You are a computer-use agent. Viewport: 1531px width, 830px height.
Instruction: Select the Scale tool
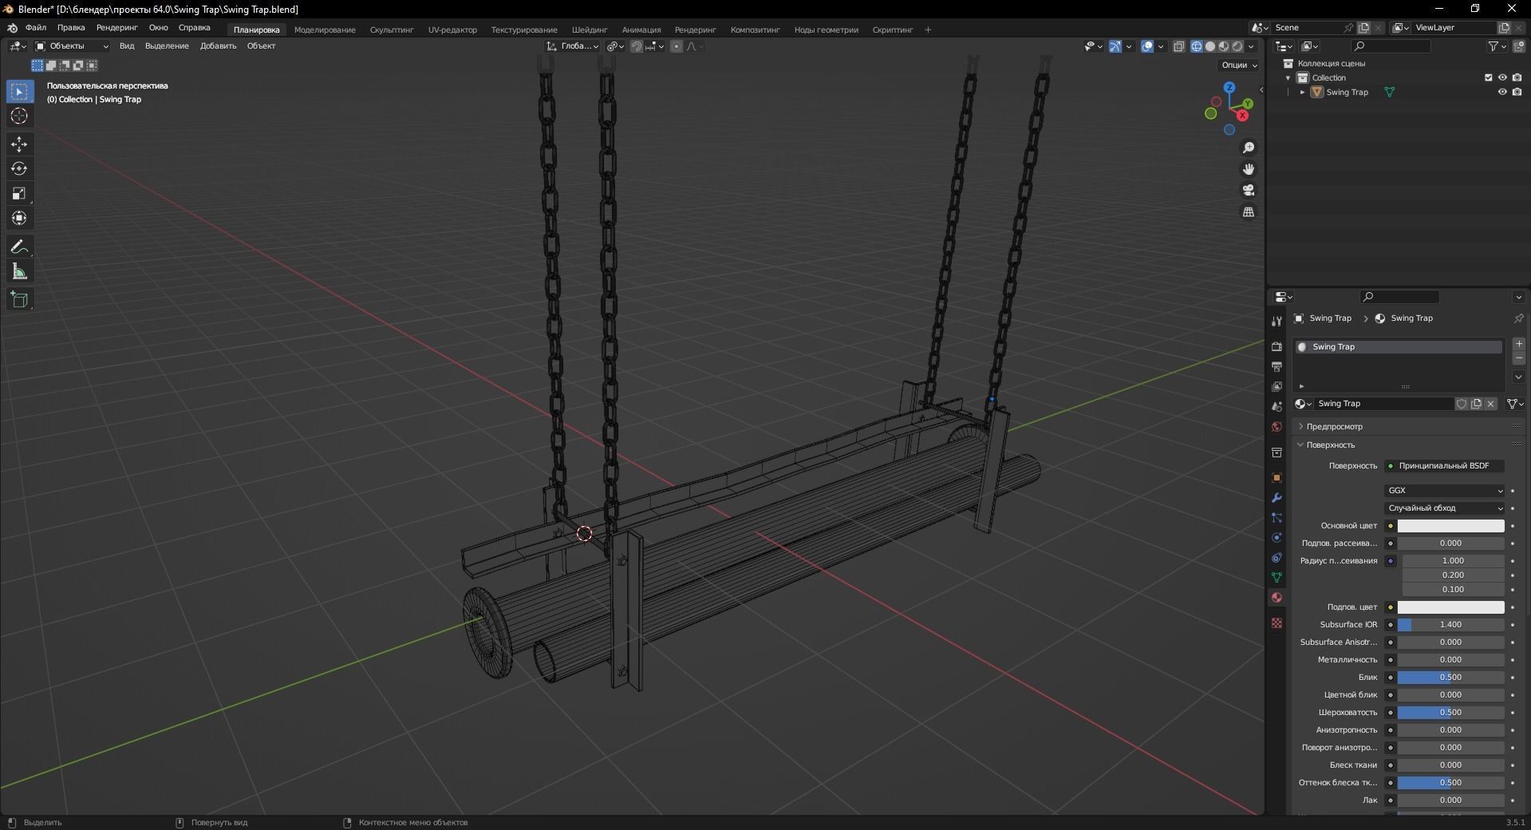click(x=19, y=193)
